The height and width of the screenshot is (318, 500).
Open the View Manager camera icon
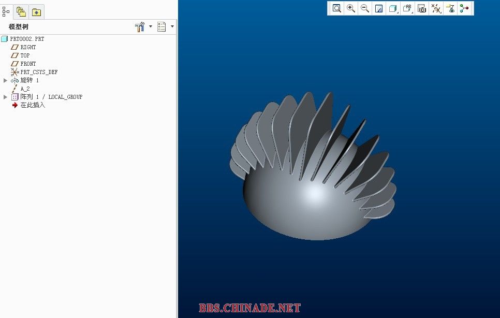point(422,8)
